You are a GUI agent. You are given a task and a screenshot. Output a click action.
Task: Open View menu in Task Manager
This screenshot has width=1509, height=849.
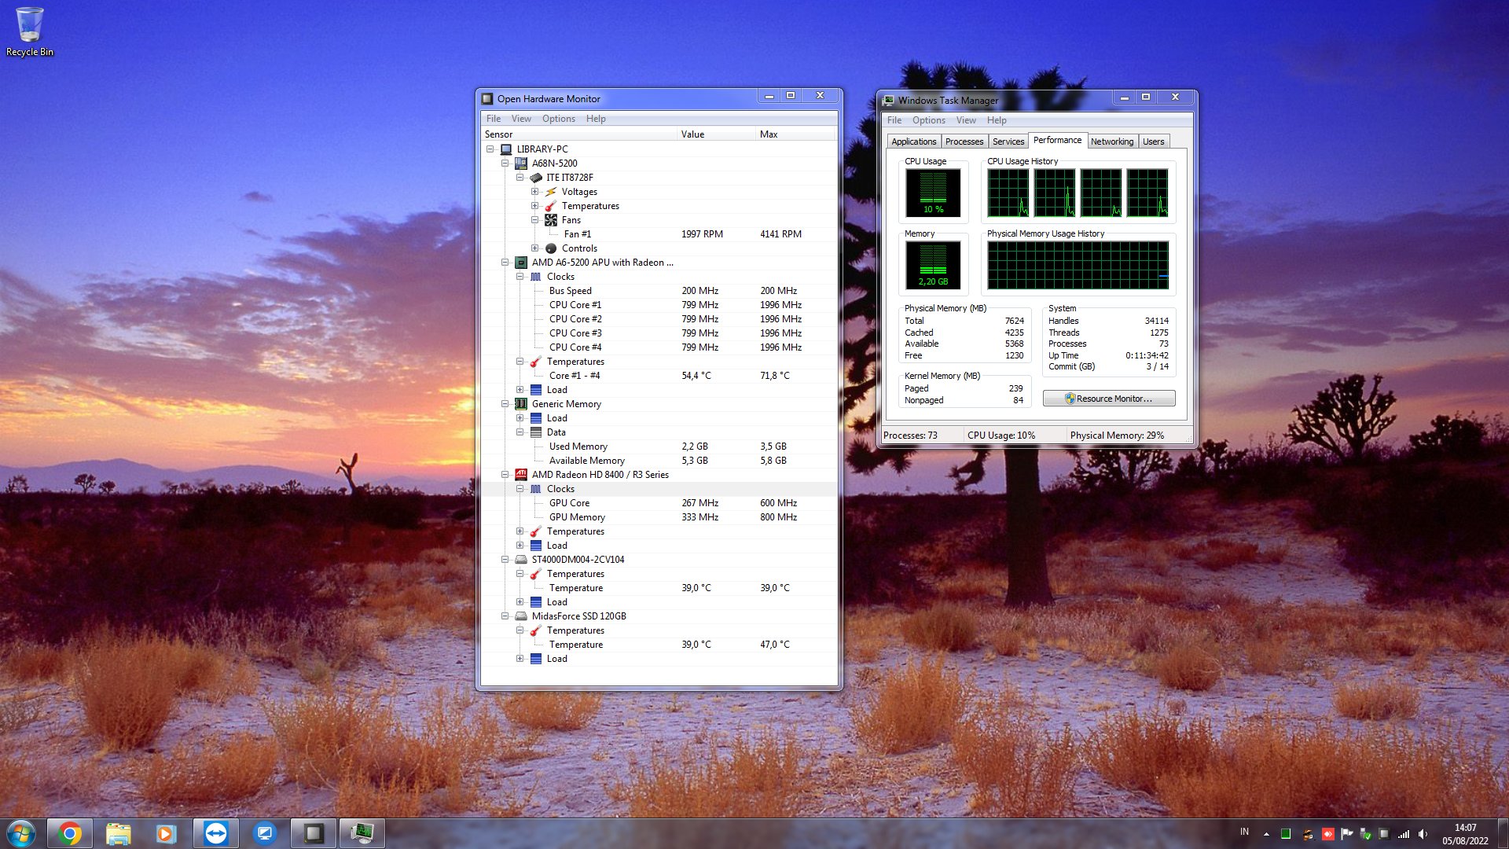[x=966, y=120]
